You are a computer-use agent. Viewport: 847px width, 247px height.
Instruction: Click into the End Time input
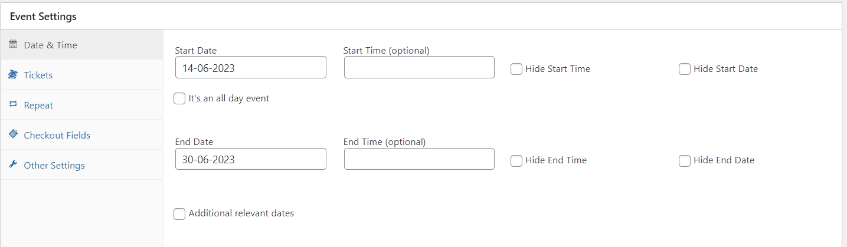[418, 159]
